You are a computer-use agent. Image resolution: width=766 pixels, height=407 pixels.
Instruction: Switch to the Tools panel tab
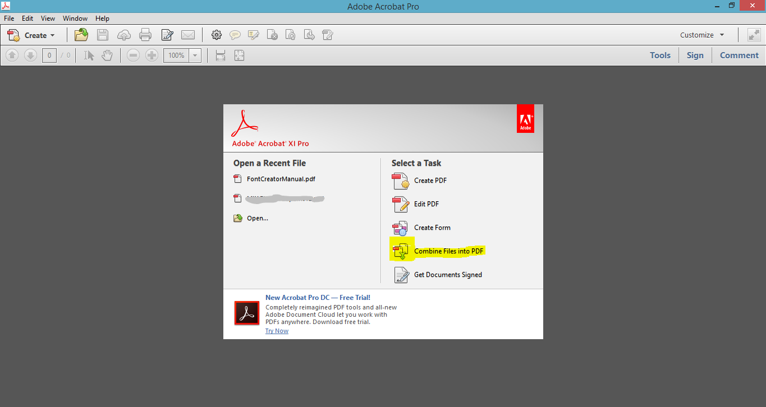pos(660,55)
